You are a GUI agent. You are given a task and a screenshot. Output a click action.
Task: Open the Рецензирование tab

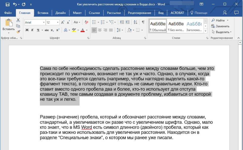139,13
